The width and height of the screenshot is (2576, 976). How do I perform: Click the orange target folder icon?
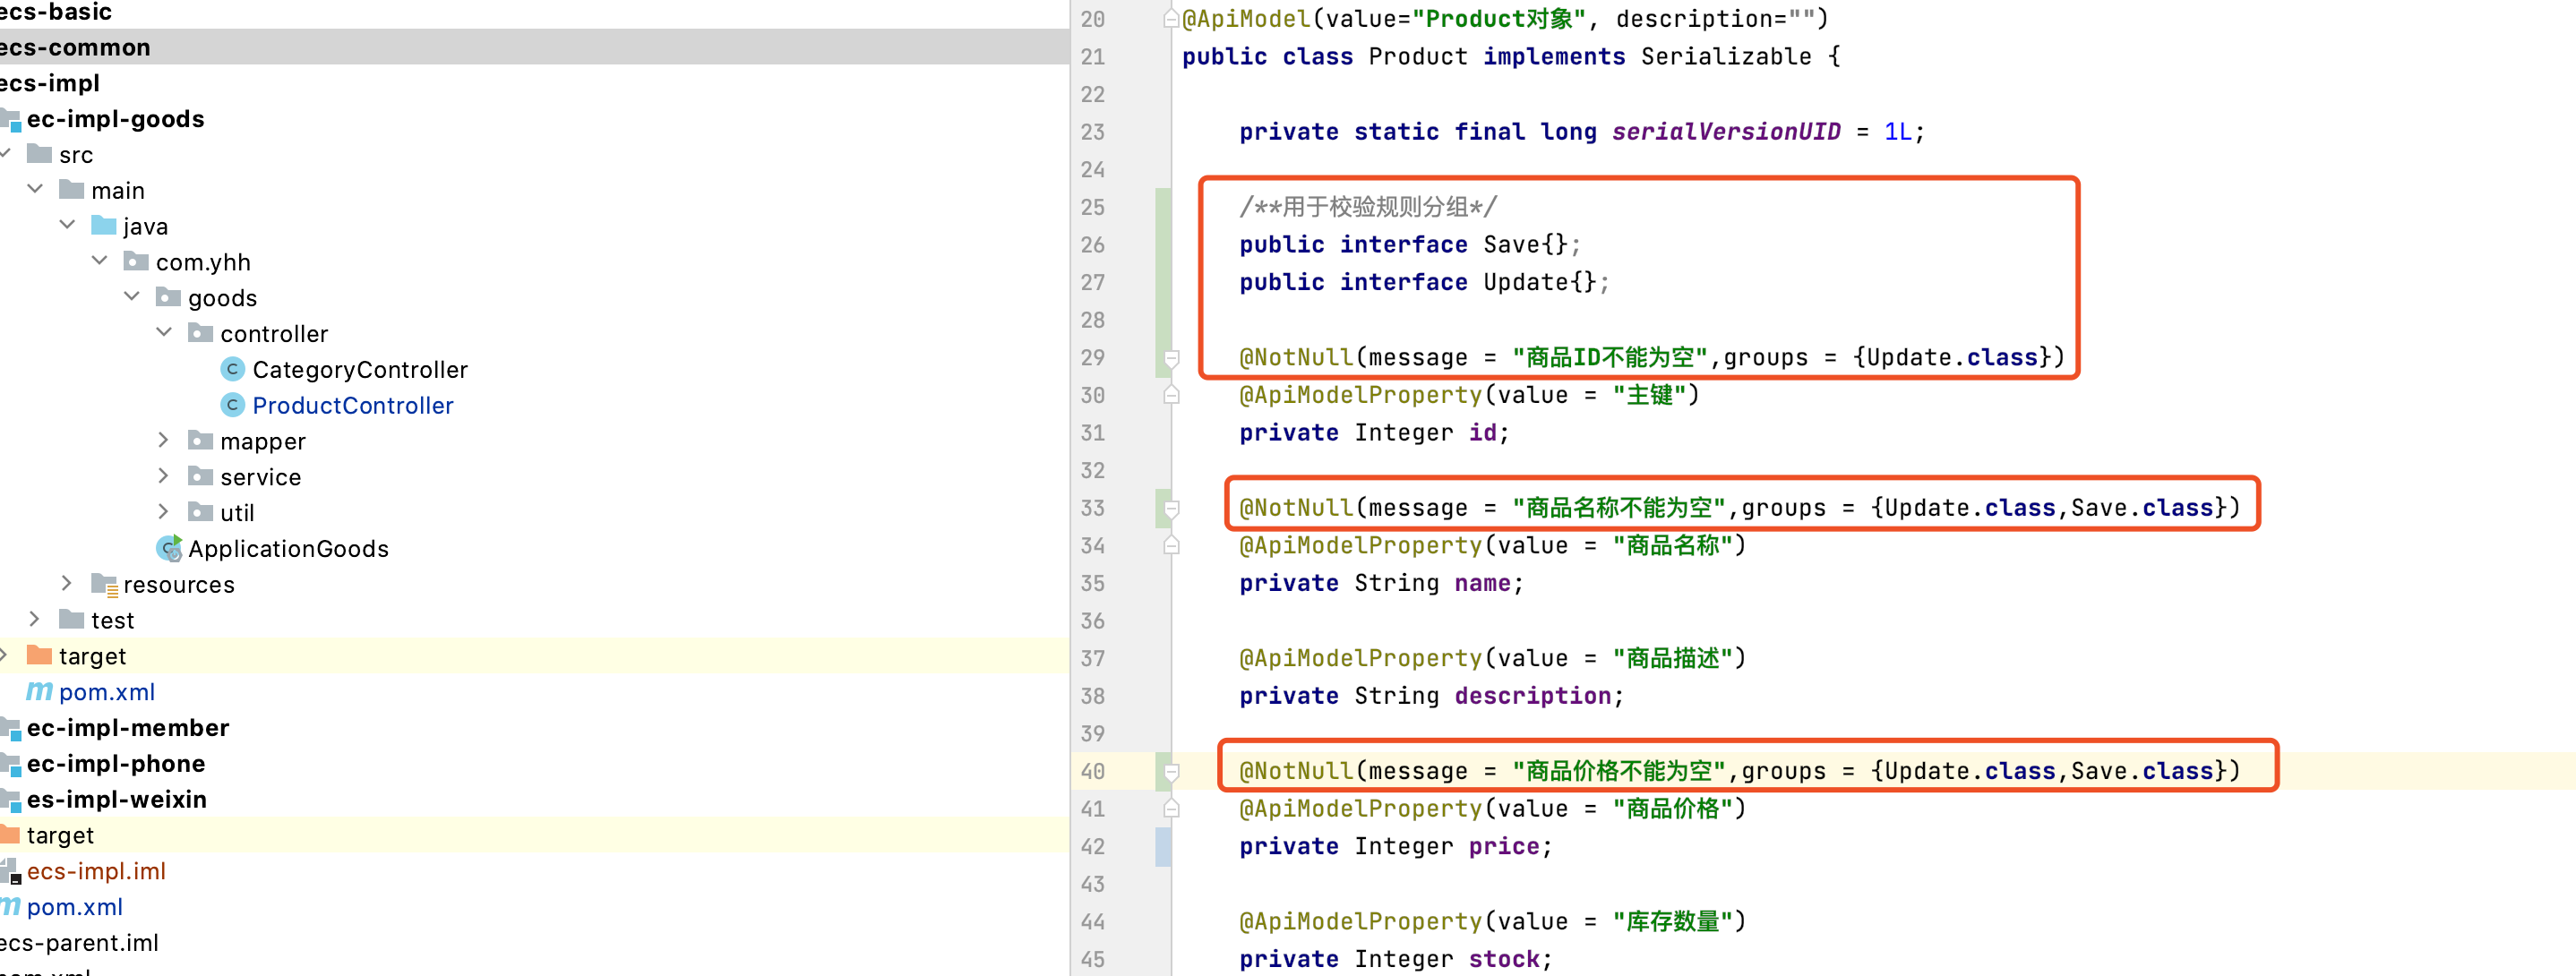tap(39, 655)
